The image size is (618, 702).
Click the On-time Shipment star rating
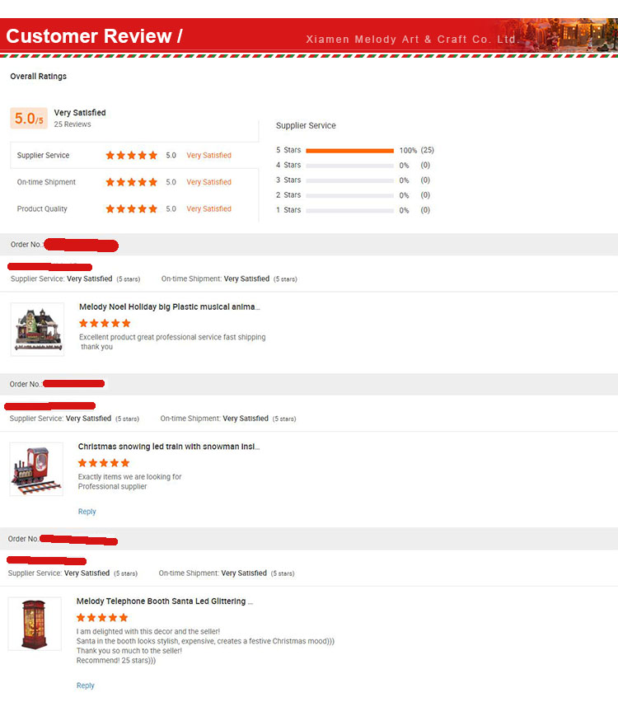click(x=131, y=182)
